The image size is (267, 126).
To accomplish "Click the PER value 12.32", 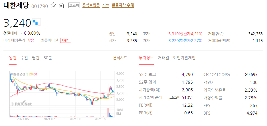I will coord(187,105).
